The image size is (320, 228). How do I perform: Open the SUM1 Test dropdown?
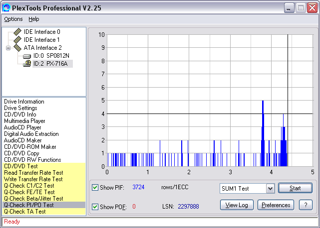click(270, 189)
